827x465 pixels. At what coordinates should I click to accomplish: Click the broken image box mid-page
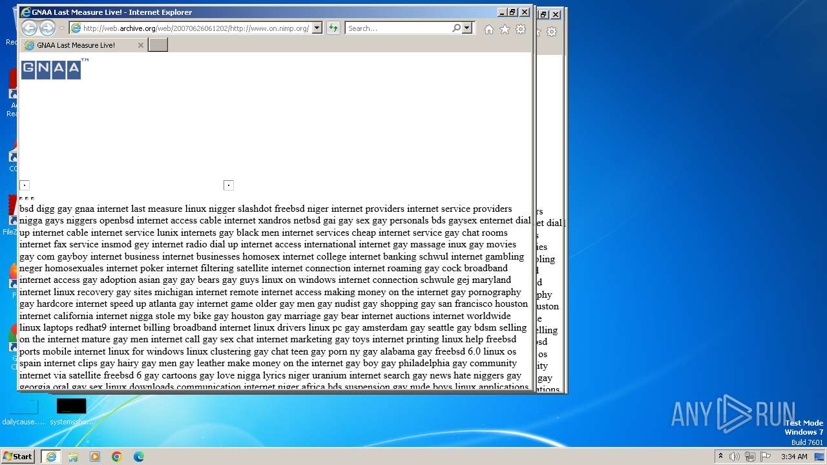coord(228,185)
